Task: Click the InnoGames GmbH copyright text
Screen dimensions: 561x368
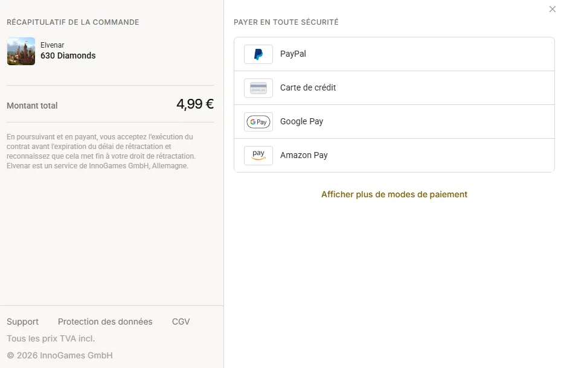Action: pos(60,355)
